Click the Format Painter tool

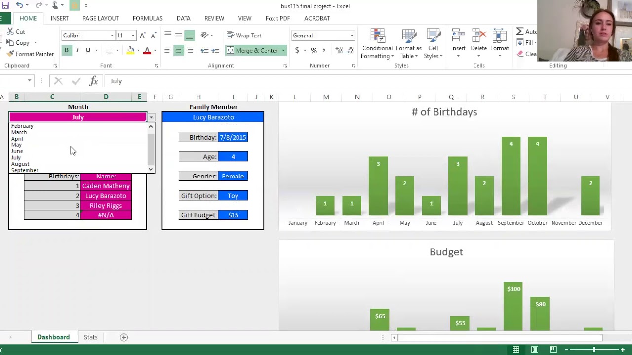(30, 54)
